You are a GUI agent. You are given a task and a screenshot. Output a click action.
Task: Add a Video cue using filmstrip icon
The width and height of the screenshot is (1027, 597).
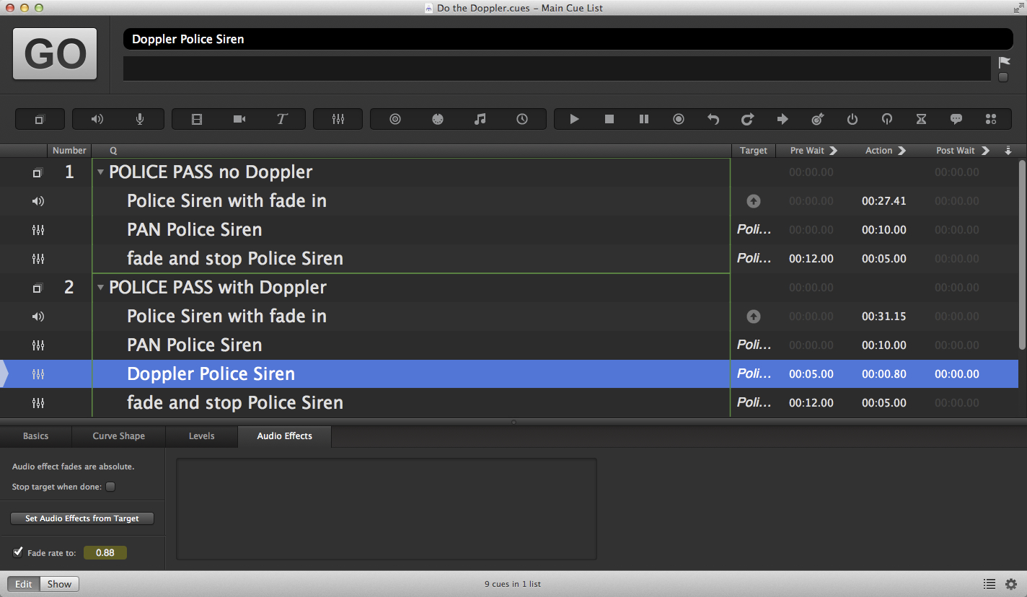[197, 119]
